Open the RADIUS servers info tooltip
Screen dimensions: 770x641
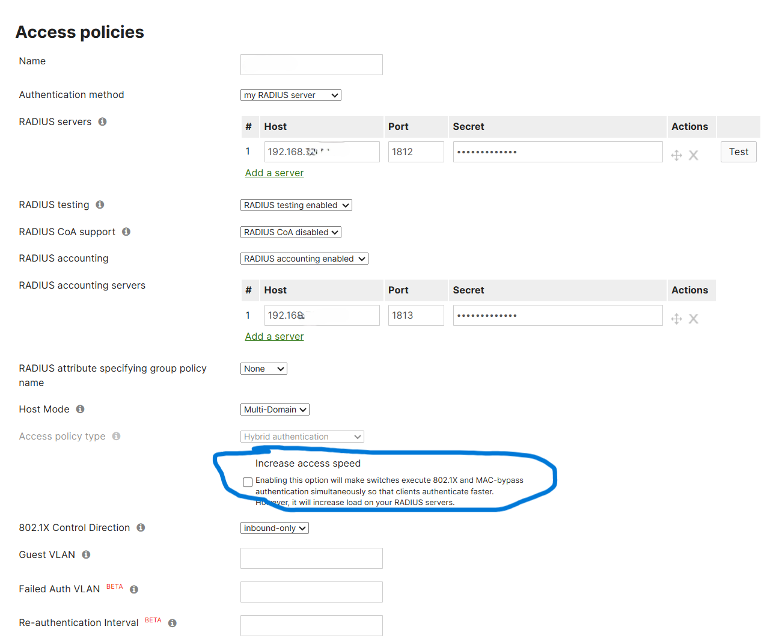102,121
